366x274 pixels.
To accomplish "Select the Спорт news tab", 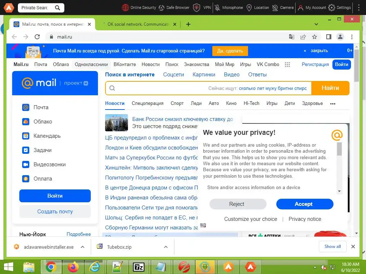I will pos(177,103).
